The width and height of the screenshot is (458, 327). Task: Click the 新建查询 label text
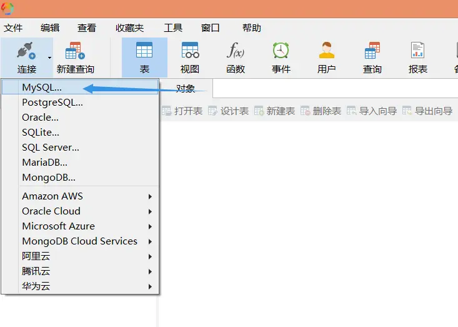click(76, 69)
